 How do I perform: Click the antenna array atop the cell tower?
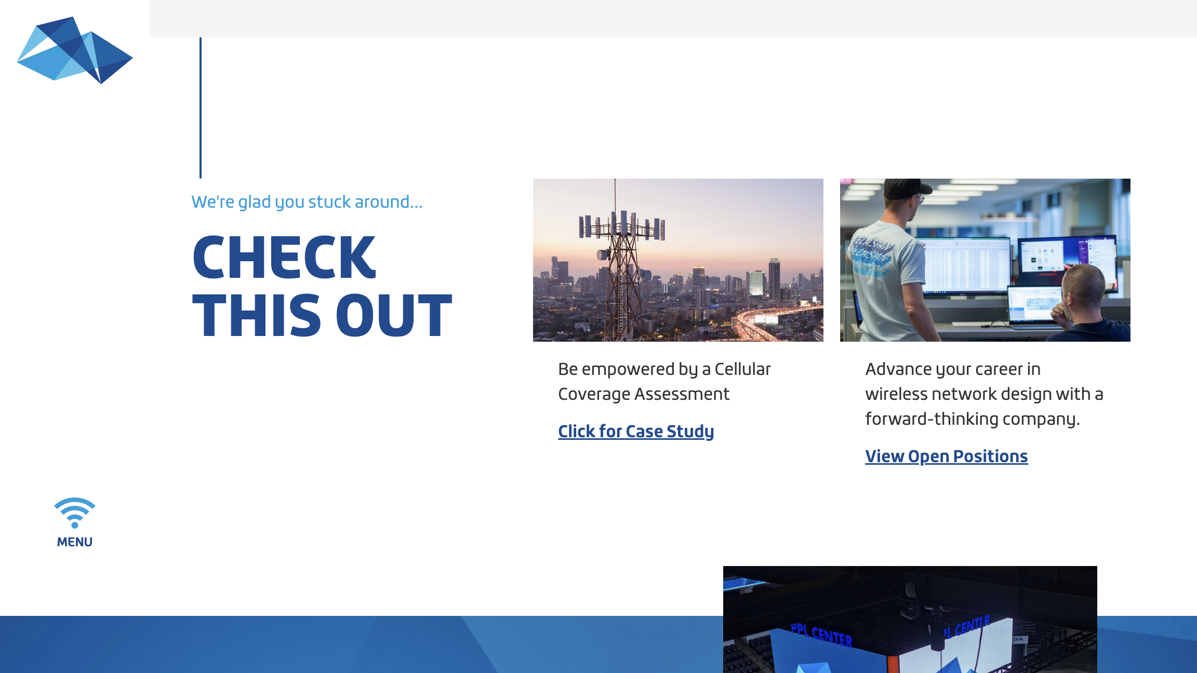[622, 225]
